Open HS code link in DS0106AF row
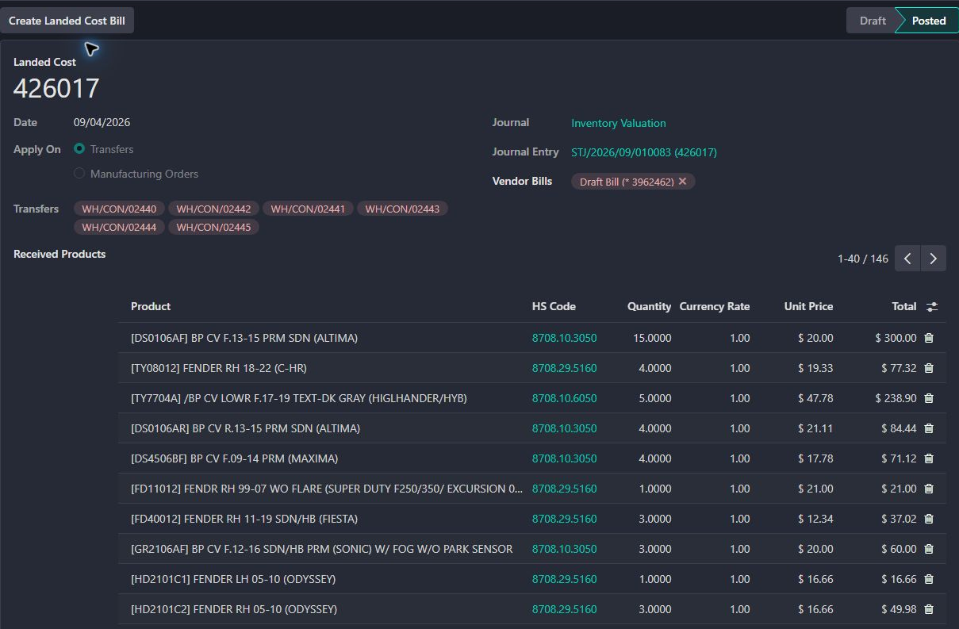Viewport: 959px width, 629px height. click(564, 338)
